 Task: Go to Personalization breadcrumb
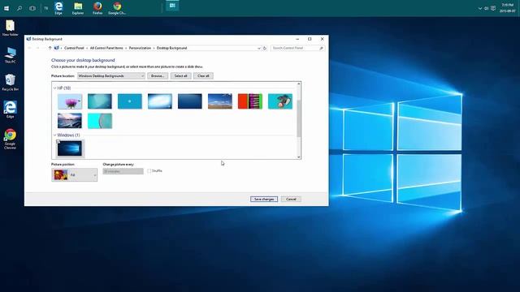click(x=140, y=48)
